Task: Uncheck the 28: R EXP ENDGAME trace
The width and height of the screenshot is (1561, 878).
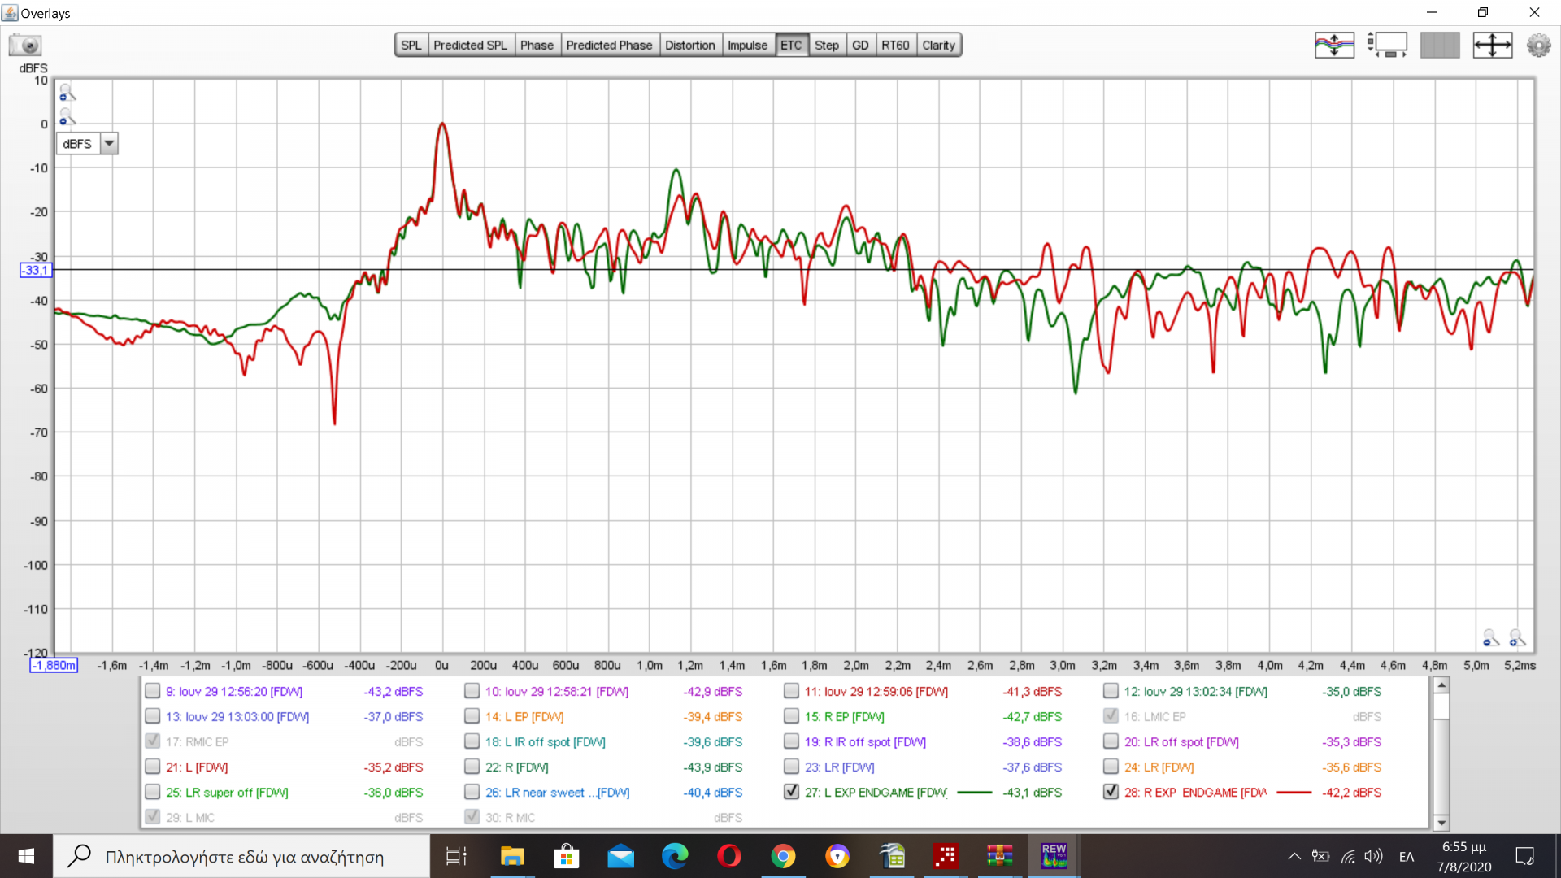Action: pos(1111,792)
